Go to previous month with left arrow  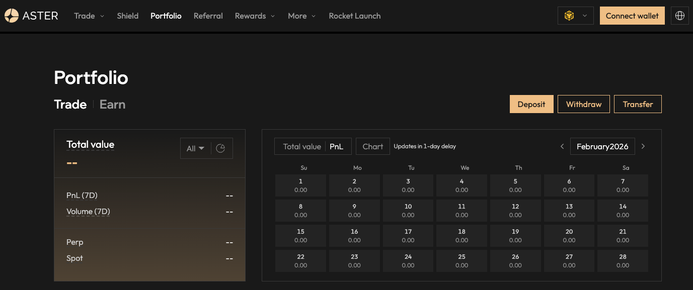coord(562,146)
